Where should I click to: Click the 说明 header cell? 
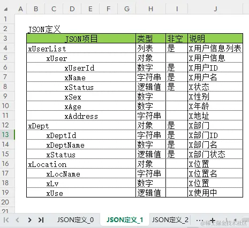(x=215, y=39)
